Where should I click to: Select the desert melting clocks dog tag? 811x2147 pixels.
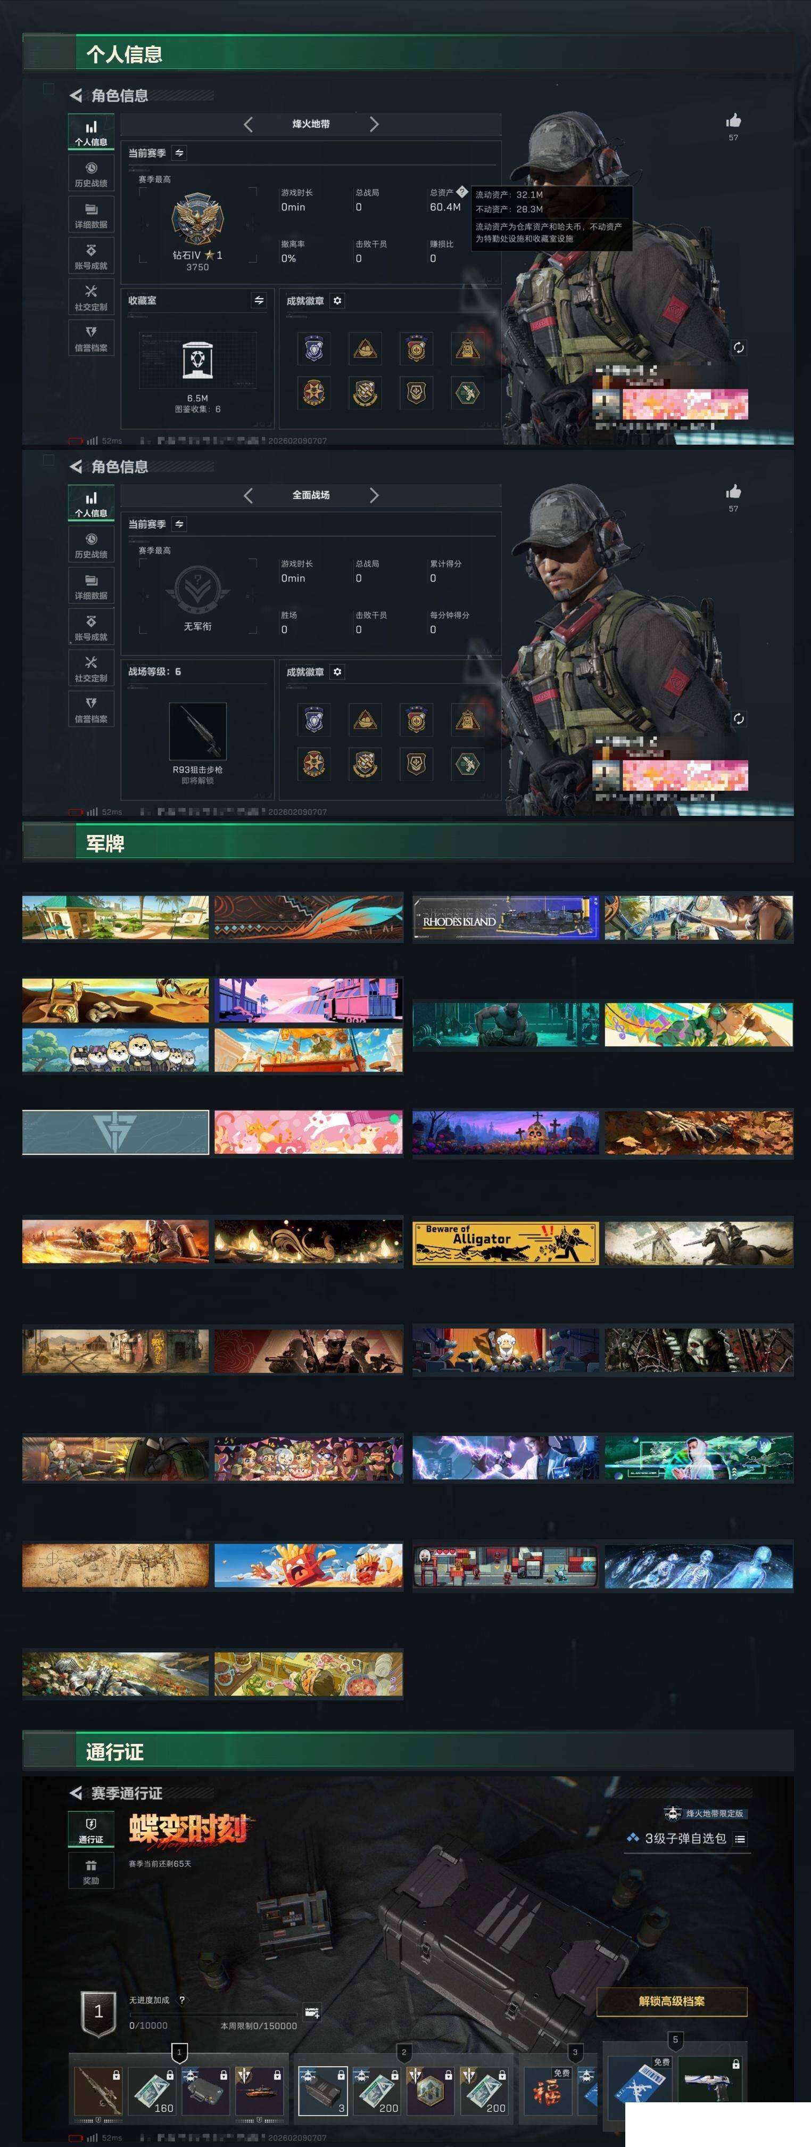[115, 1000]
